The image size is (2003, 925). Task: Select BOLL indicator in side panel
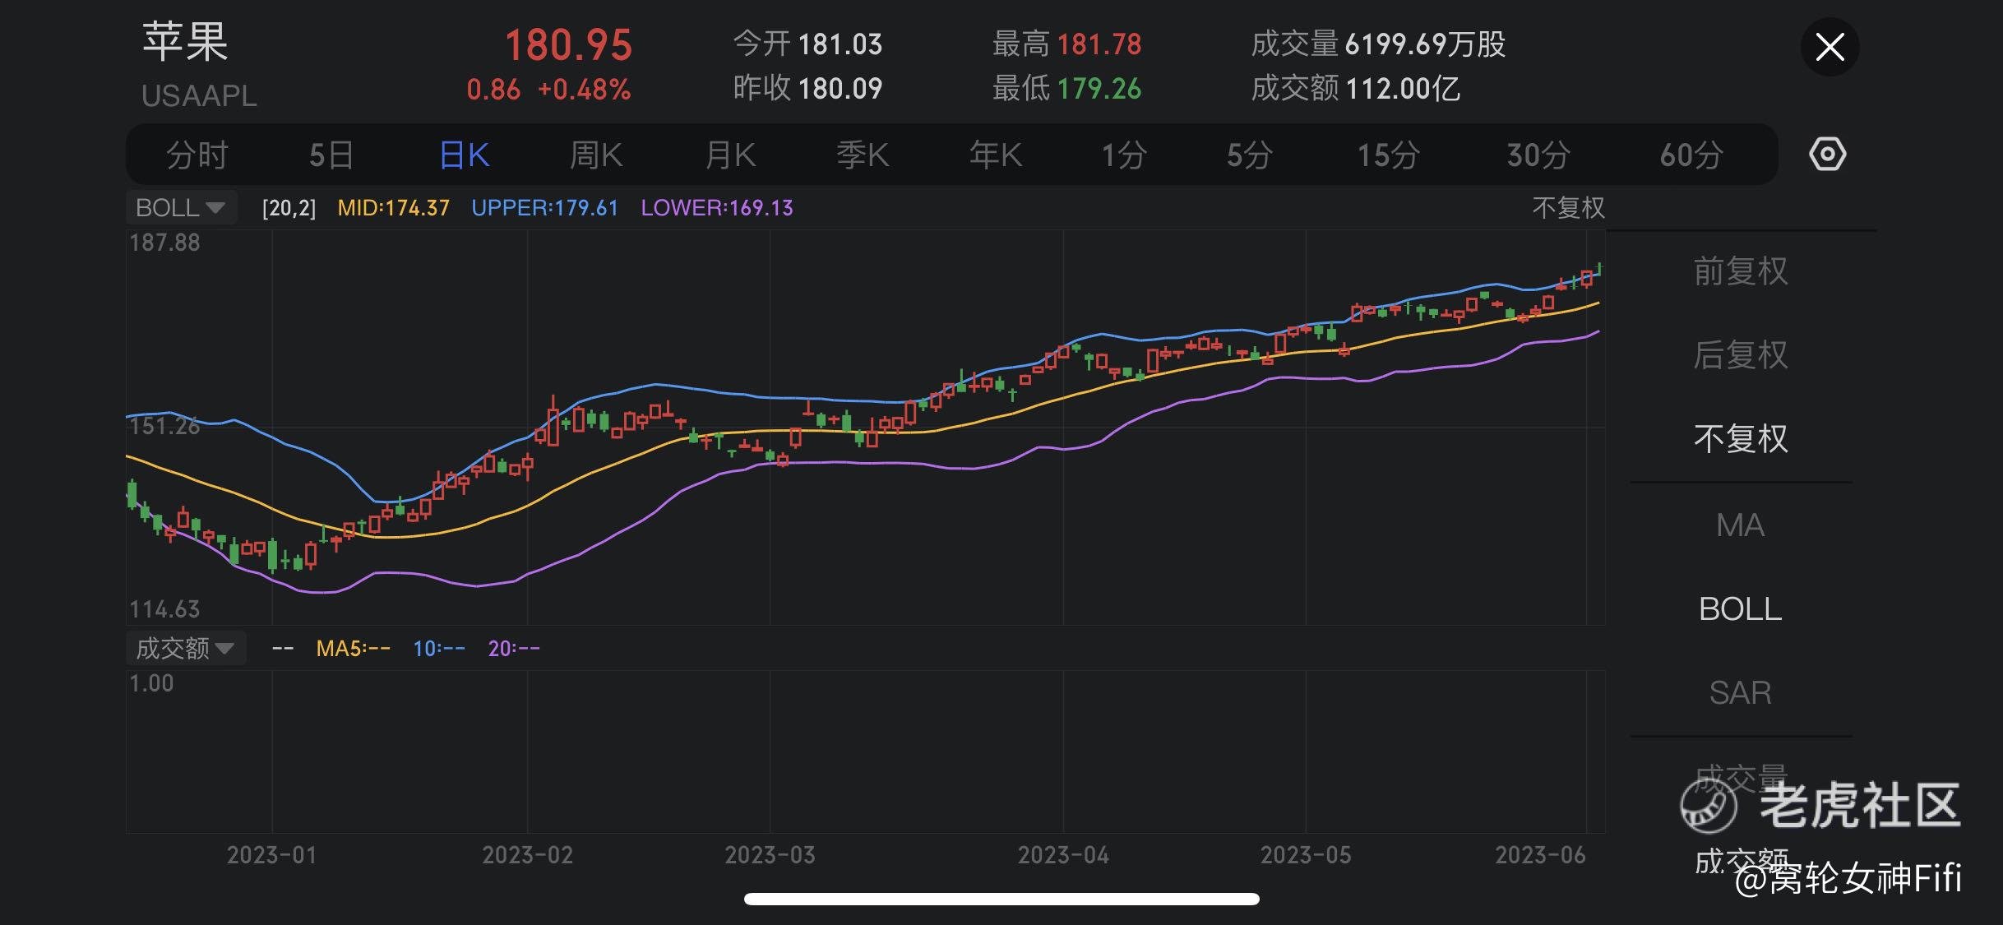tap(1741, 609)
